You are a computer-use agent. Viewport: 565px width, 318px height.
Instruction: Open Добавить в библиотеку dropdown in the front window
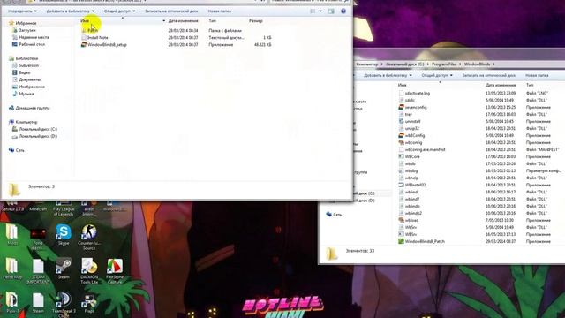pyautogui.click(x=71, y=11)
